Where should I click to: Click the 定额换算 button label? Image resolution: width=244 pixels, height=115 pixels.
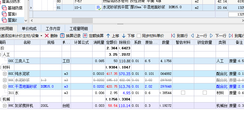(96, 36)
